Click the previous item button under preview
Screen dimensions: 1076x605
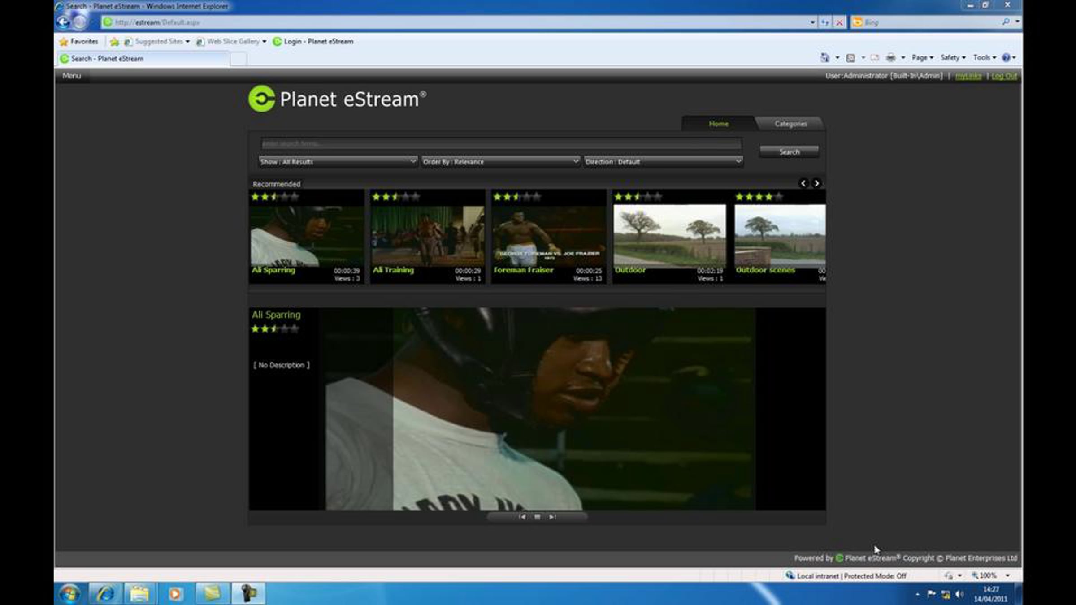(522, 517)
